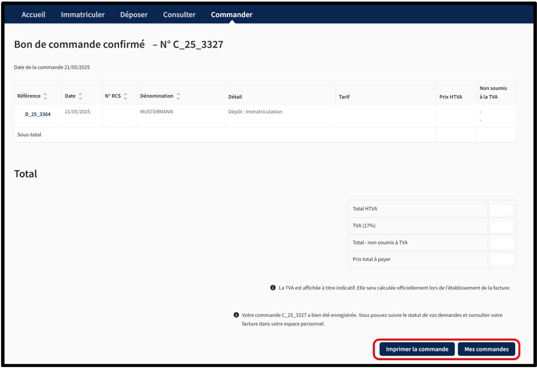
Task: Click the info icon beside TVA notice
Action: click(x=273, y=288)
